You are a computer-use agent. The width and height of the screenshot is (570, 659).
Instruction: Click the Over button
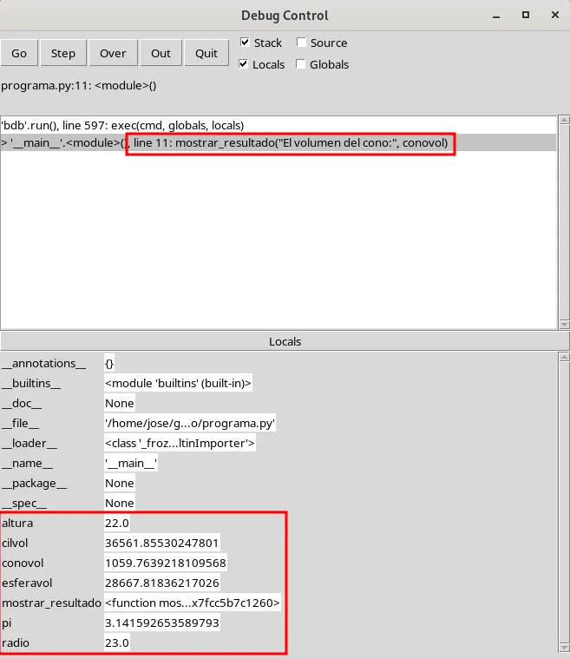click(x=113, y=53)
